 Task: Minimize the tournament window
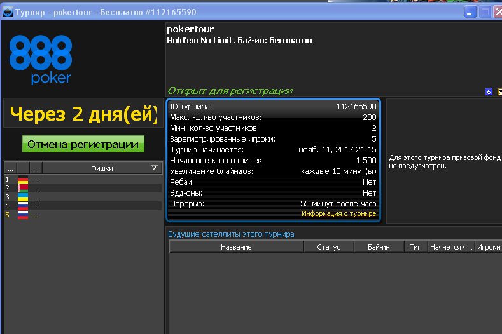[470, 13]
